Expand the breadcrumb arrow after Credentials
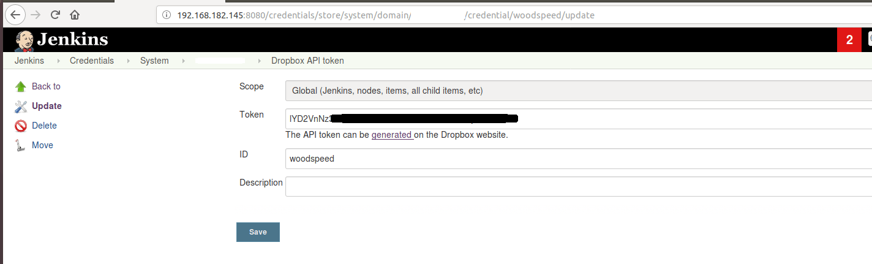This screenshot has width=872, height=264. pos(129,61)
